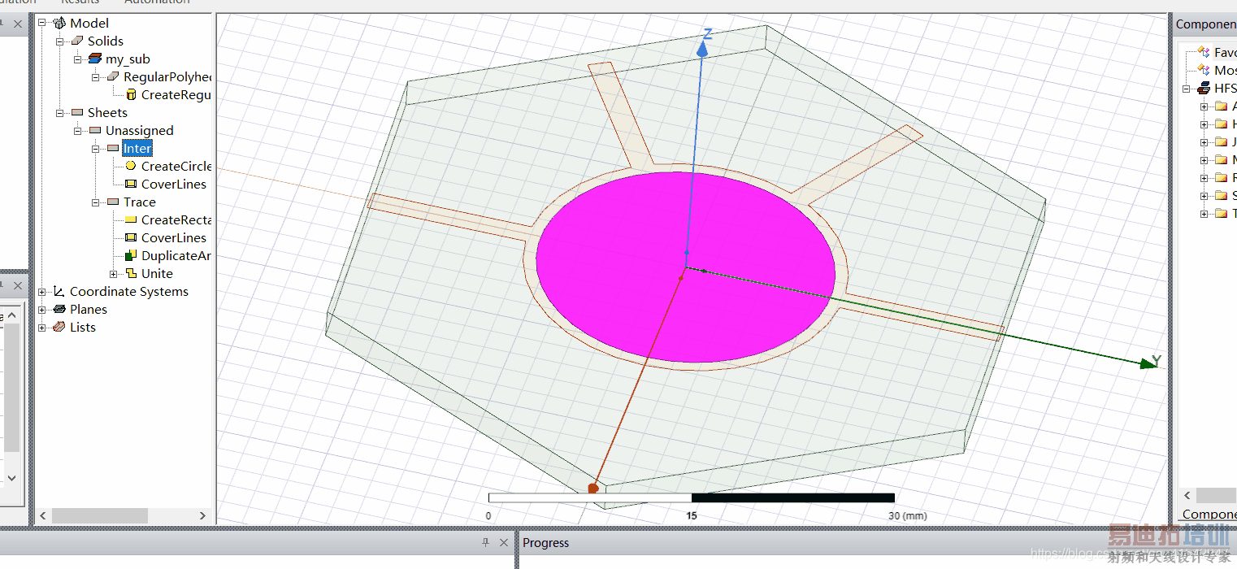Click the HFS library icon

pyautogui.click(x=1204, y=88)
